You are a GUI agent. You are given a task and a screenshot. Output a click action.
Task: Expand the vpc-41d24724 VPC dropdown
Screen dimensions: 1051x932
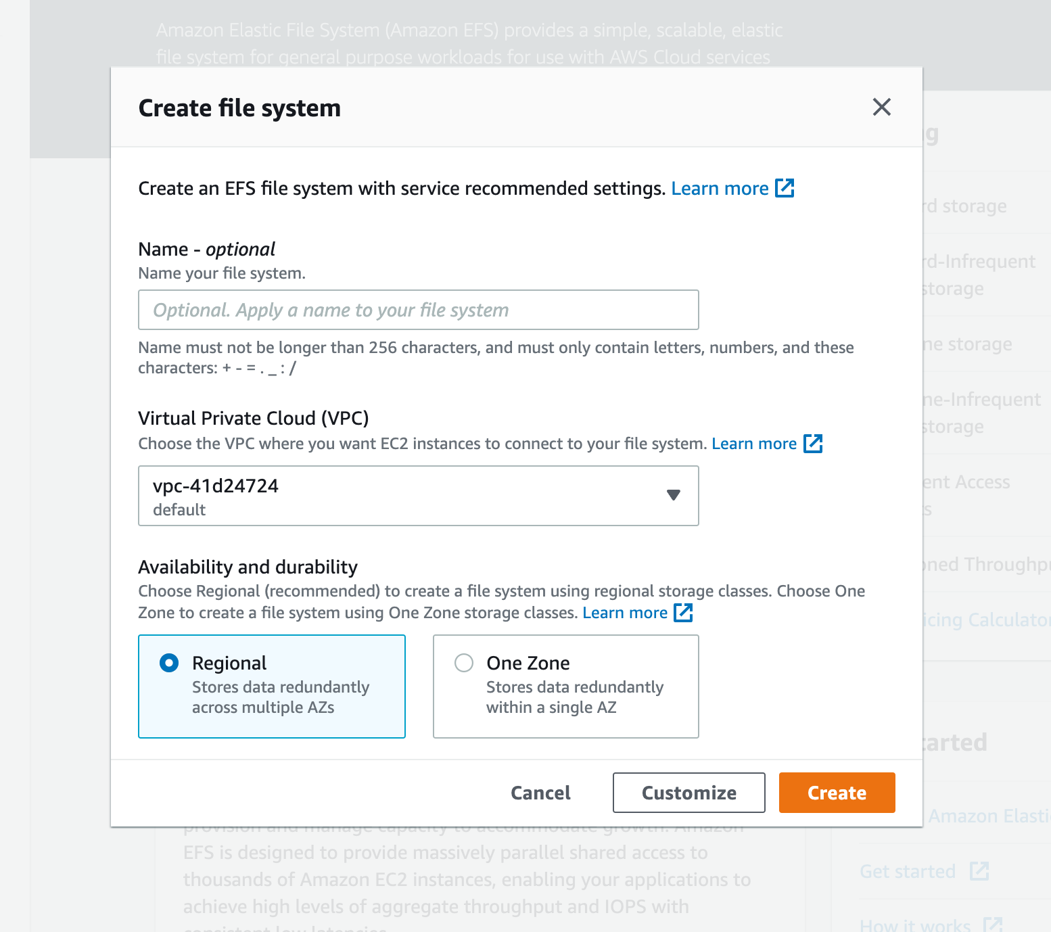coord(418,496)
